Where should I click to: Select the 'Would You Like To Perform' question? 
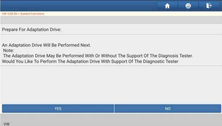[x=90, y=61]
